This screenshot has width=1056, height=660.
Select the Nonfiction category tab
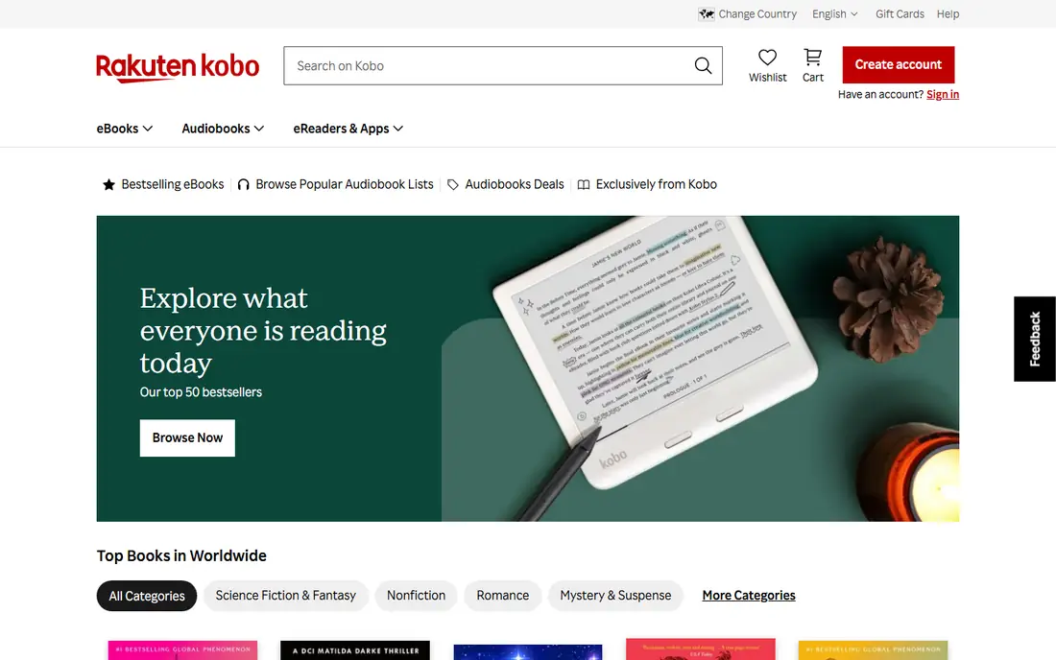tap(417, 596)
